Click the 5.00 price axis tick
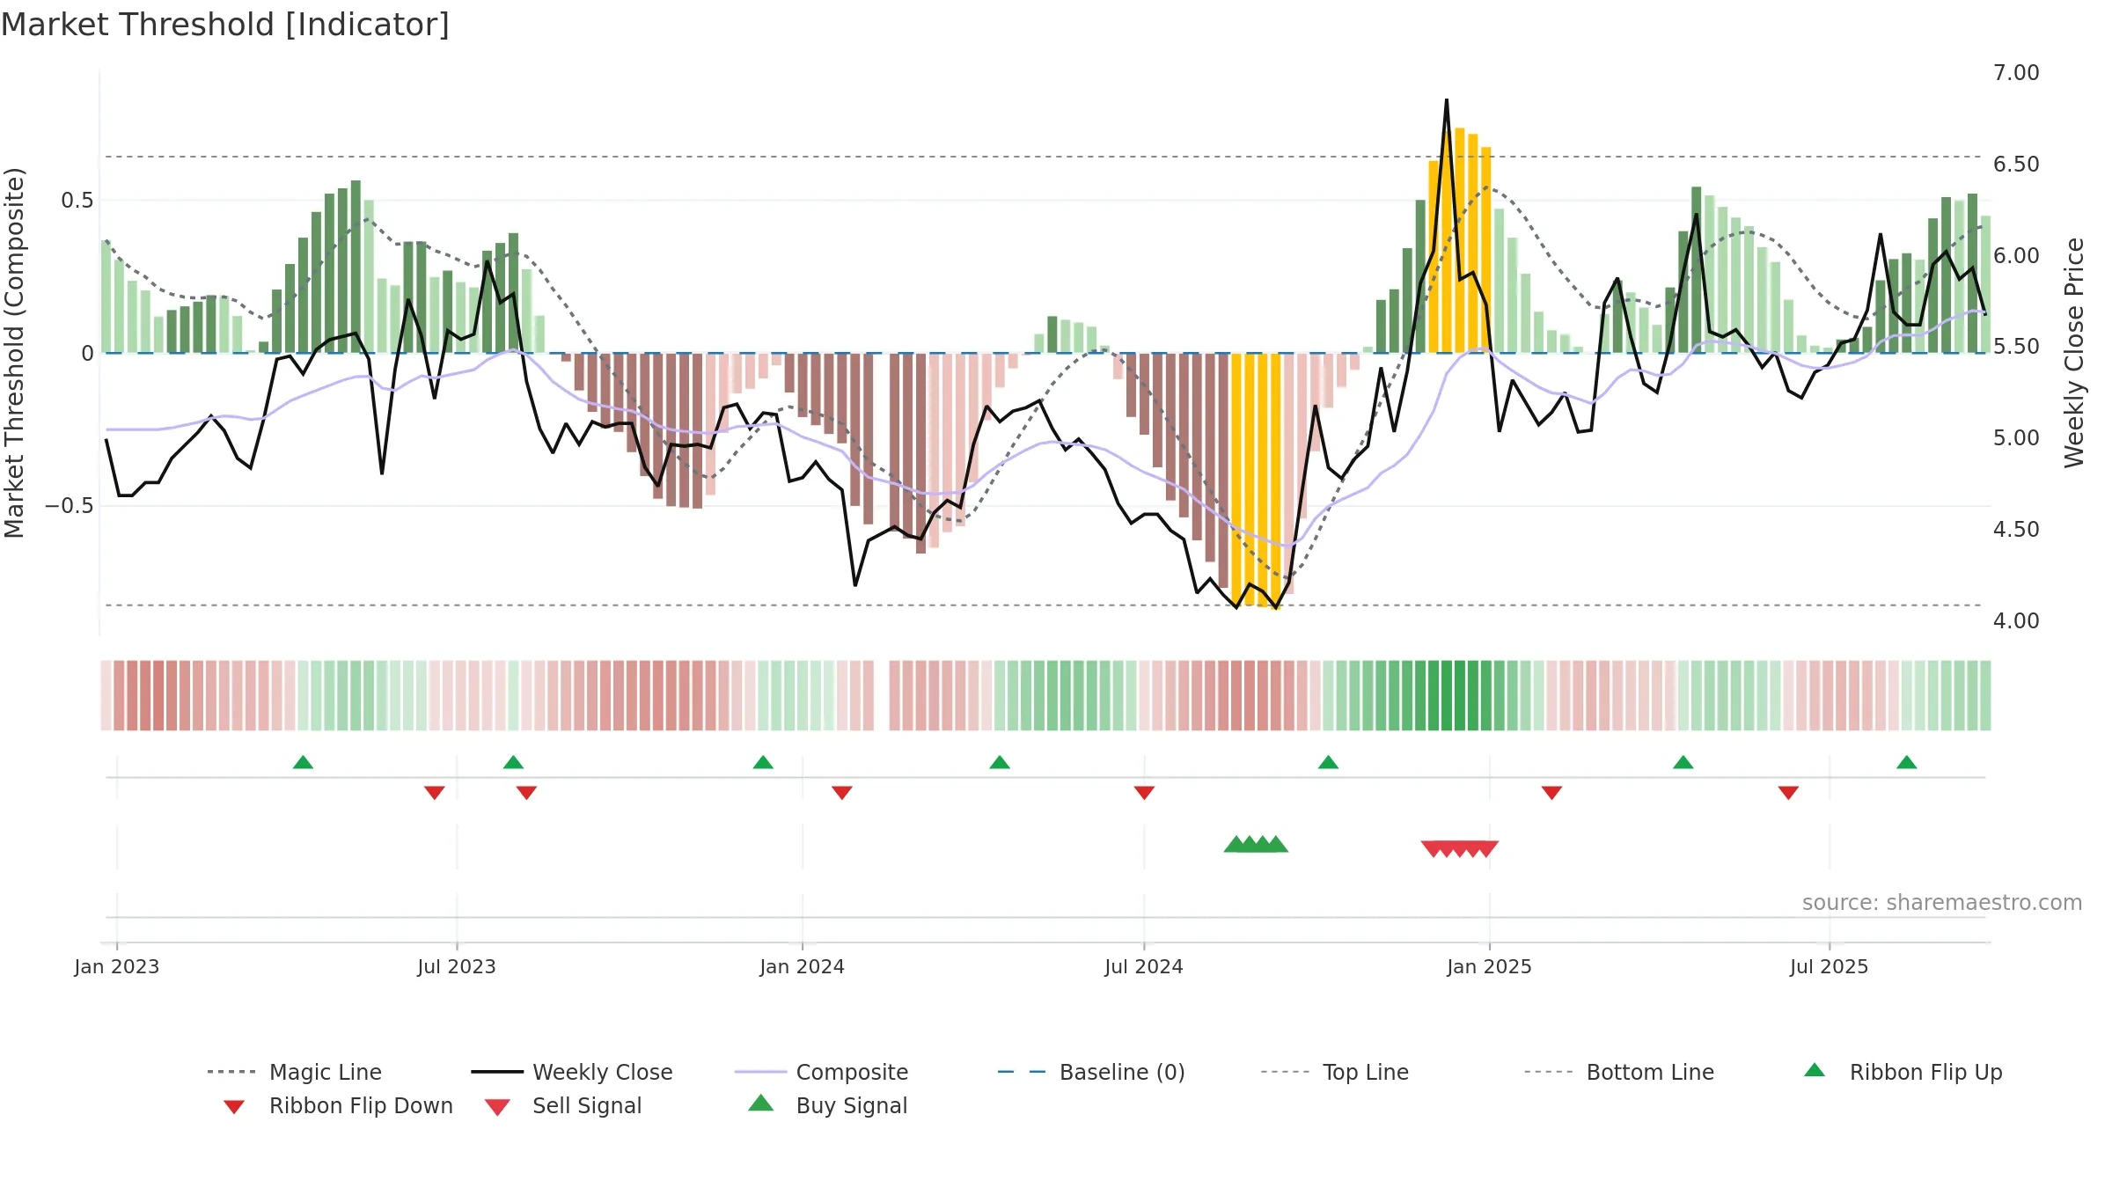Image resolution: width=2112 pixels, height=1188 pixels. coord(2016,438)
